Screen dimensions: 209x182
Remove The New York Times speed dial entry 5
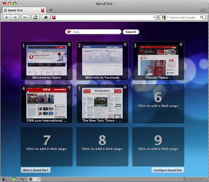(x=125, y=87)
